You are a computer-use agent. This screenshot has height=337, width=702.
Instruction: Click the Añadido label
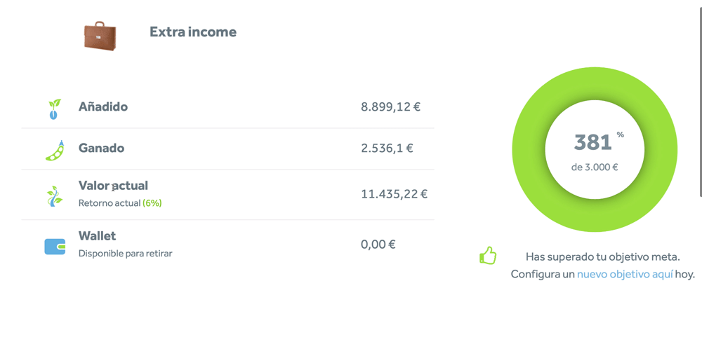[103, 106]
